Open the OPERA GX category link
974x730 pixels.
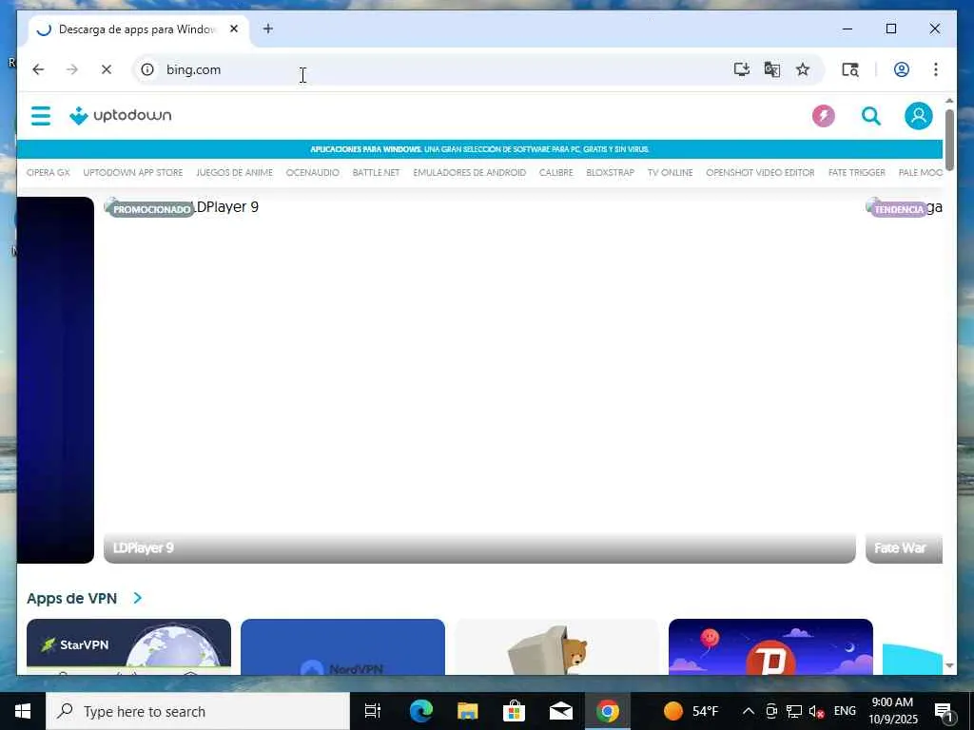click(49, 173)
